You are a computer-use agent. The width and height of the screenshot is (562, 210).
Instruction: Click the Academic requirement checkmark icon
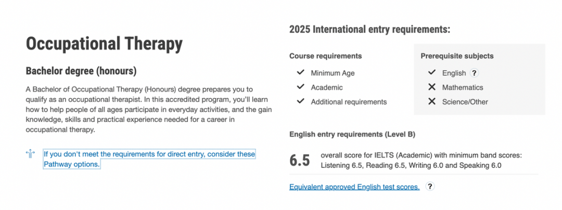(300, 87)
